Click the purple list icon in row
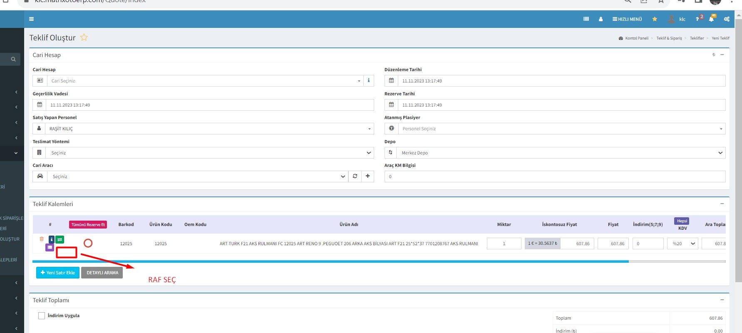 [50, 247]
